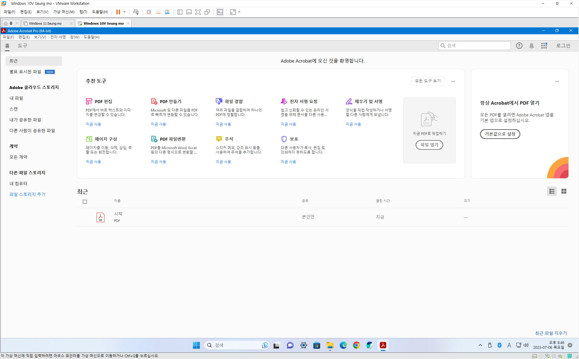Viewport: 579px width, 359px height.
Task: Switch to the 도구 tab
Action: 23,46
